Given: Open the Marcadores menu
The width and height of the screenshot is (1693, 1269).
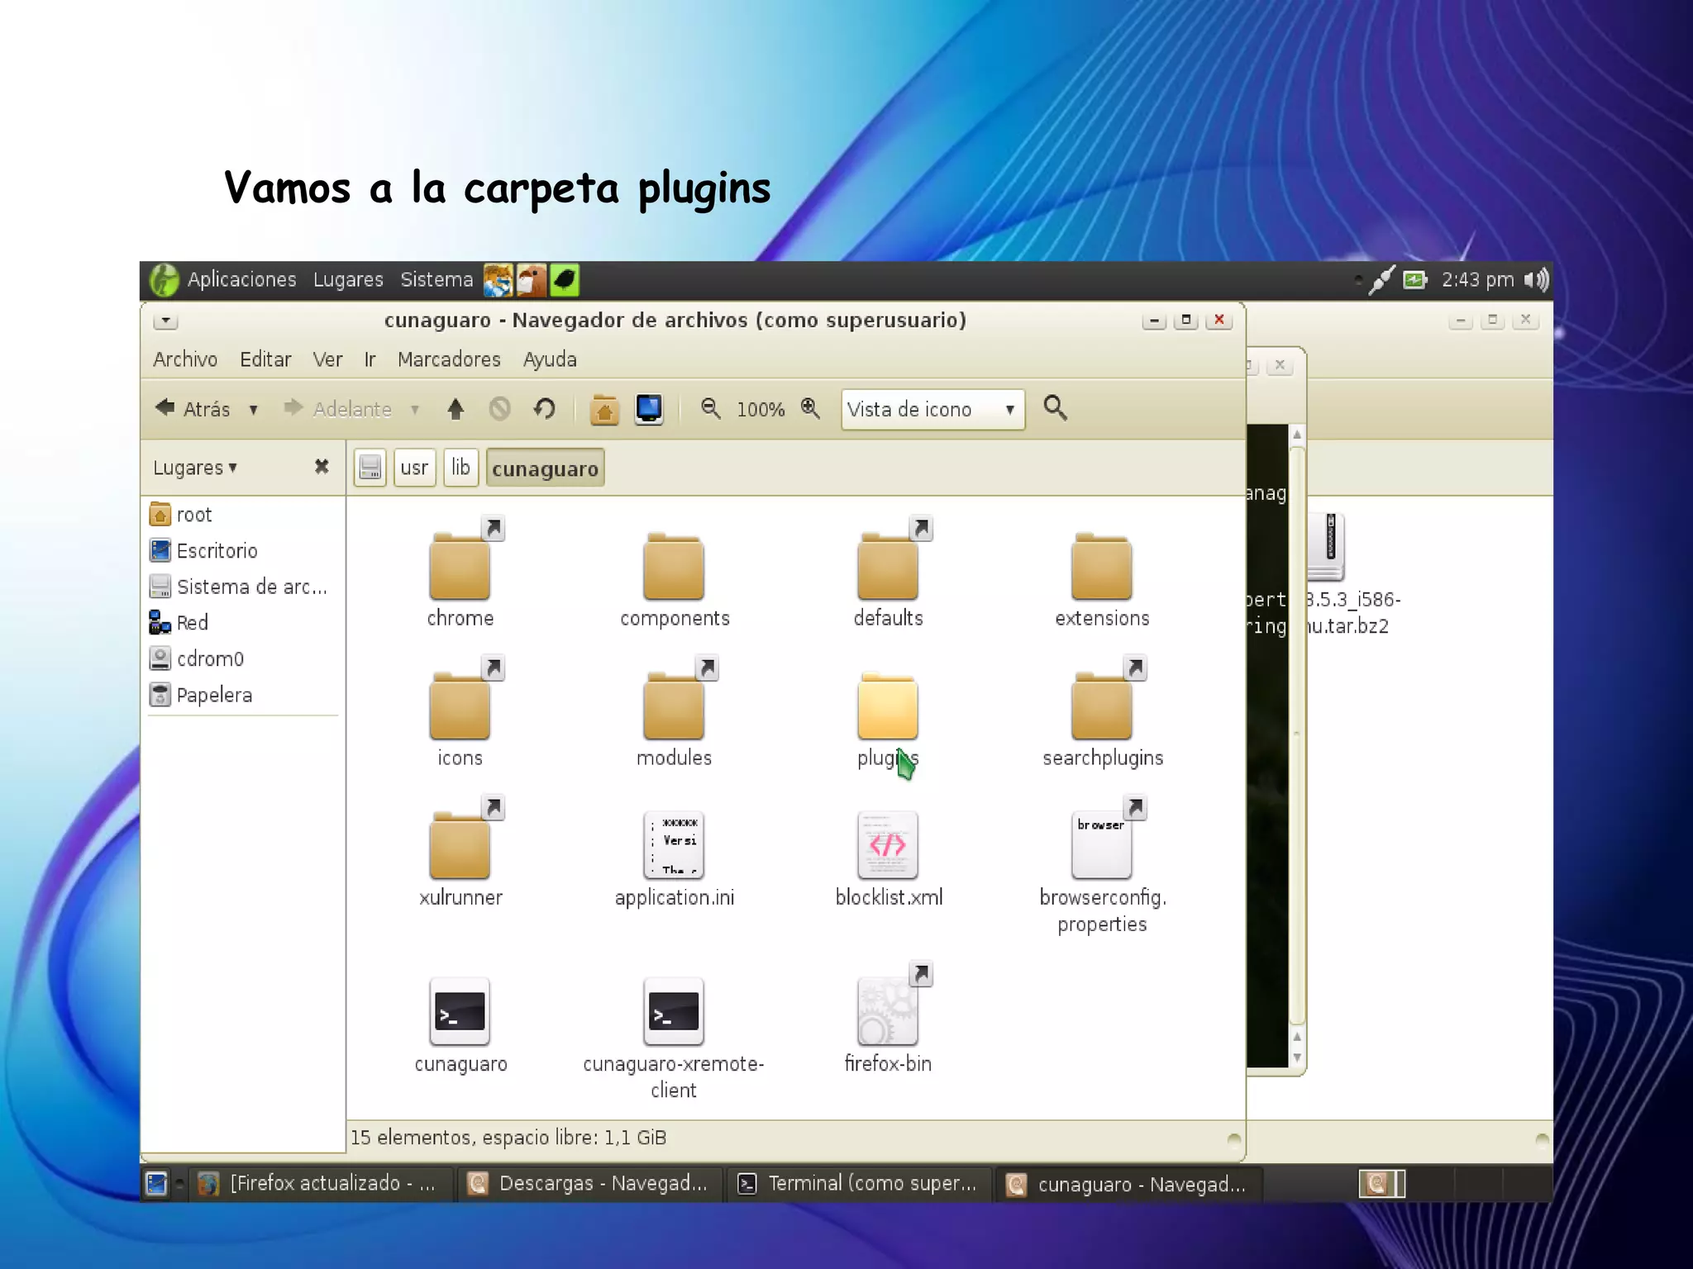Looking at the screenshot, I should (x=449, y=359).
